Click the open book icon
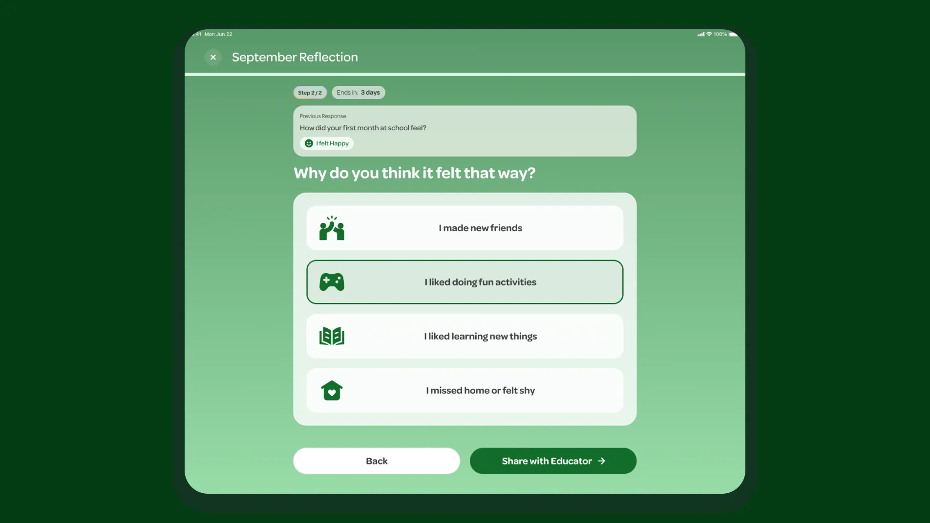This screenshot has height=523, width=930. [x=332, y=336]
